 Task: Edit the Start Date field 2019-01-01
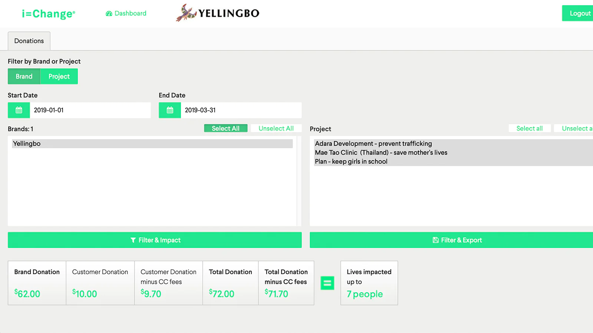point(90,110)
